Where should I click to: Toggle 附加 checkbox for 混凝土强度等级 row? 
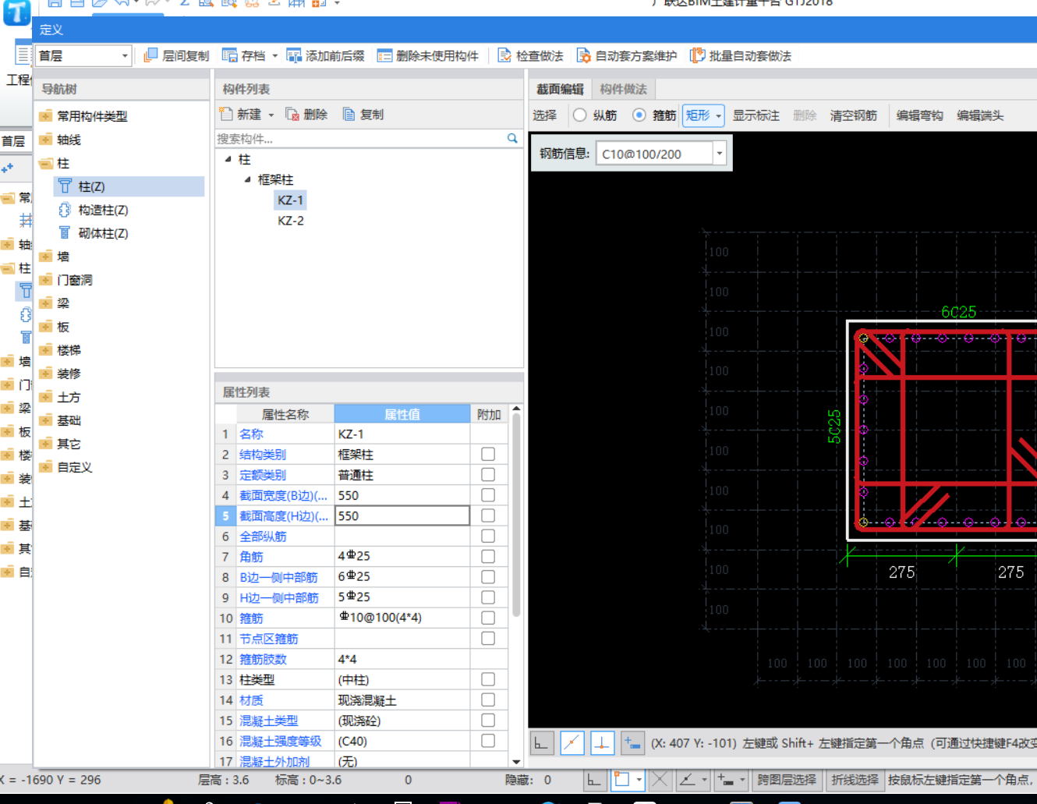[x=488, y=741]
